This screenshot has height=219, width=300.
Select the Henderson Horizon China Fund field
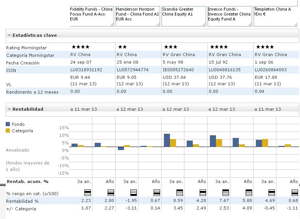pos(138,16)
